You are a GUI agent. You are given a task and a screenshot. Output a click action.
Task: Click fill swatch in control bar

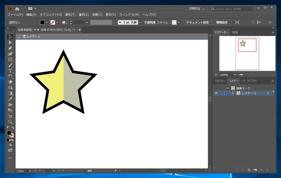tap(42, 22)
